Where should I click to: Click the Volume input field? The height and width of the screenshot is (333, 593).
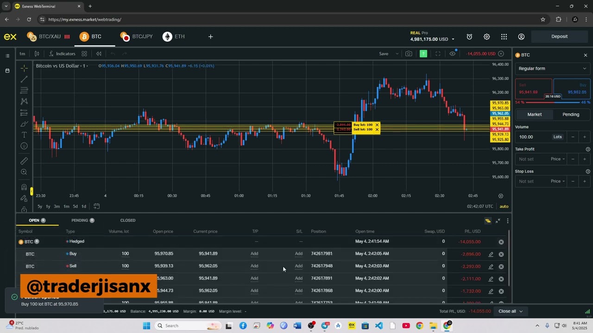[533, 137]
